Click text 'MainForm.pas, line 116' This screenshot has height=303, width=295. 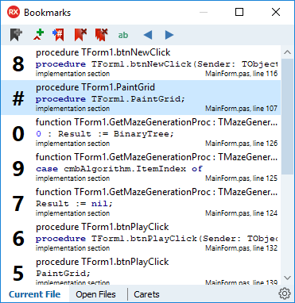point(242,74)
